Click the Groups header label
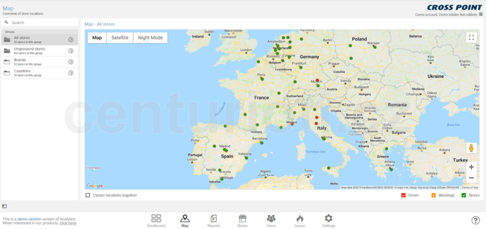486x229 pixels. point(9,32)
